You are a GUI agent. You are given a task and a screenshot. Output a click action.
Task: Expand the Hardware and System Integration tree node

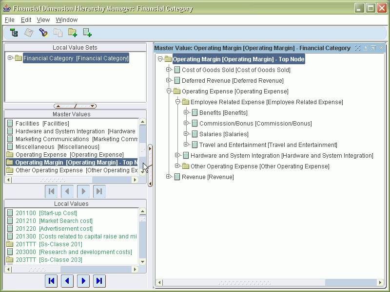tap(177, 155)
